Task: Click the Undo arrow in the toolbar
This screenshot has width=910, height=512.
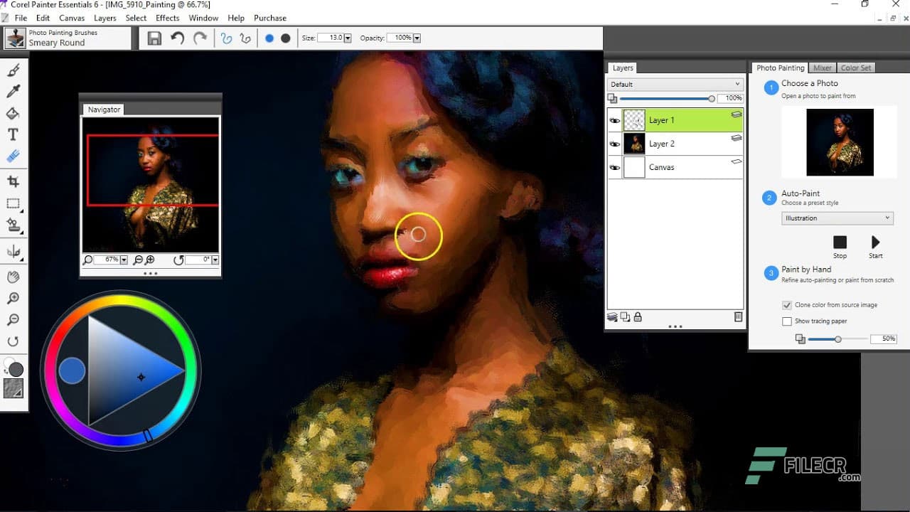Action: point(178,38)
